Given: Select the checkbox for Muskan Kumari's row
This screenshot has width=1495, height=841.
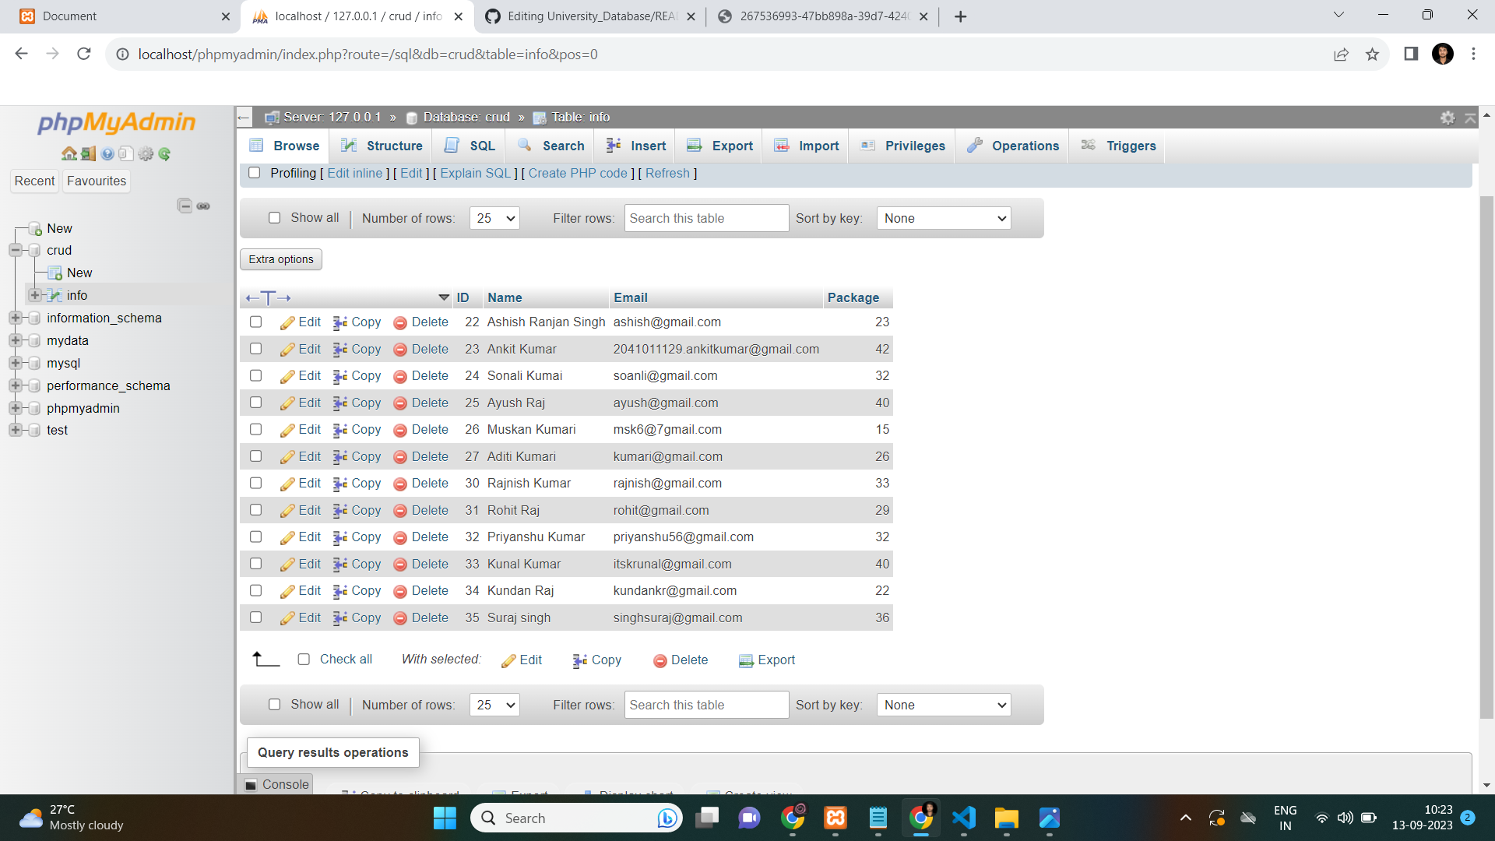Looking at the screenshot, I should (x=255, y=429).
